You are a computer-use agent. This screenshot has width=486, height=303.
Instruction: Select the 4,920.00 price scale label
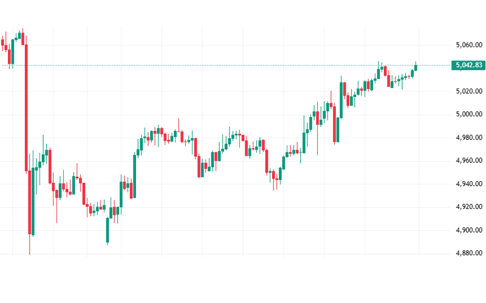point(468,207)
